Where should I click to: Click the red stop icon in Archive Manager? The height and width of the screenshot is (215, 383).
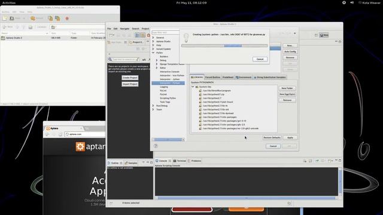(67, 19)
